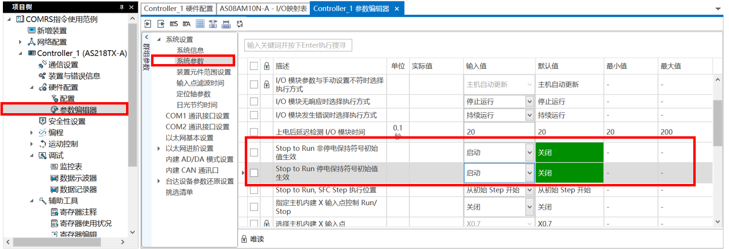Pin the 项目树 panel with pushpin icon

122,7
